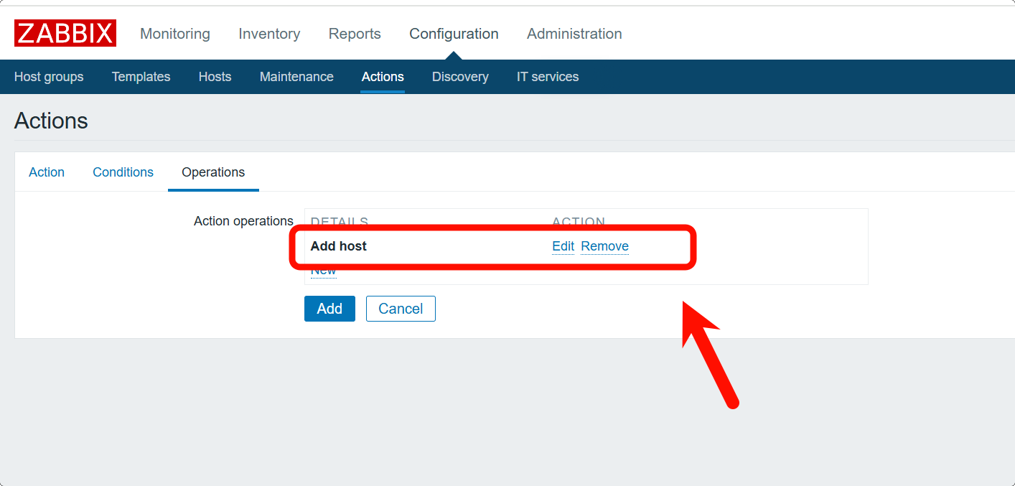Open the Discovery configuration page

tap(460, 77)
